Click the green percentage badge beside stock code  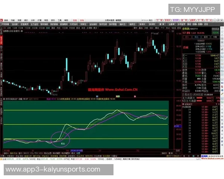click(215, 33)
